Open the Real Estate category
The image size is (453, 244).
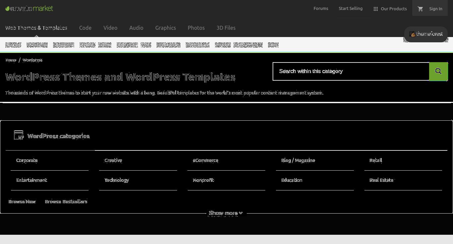(381, 180)
